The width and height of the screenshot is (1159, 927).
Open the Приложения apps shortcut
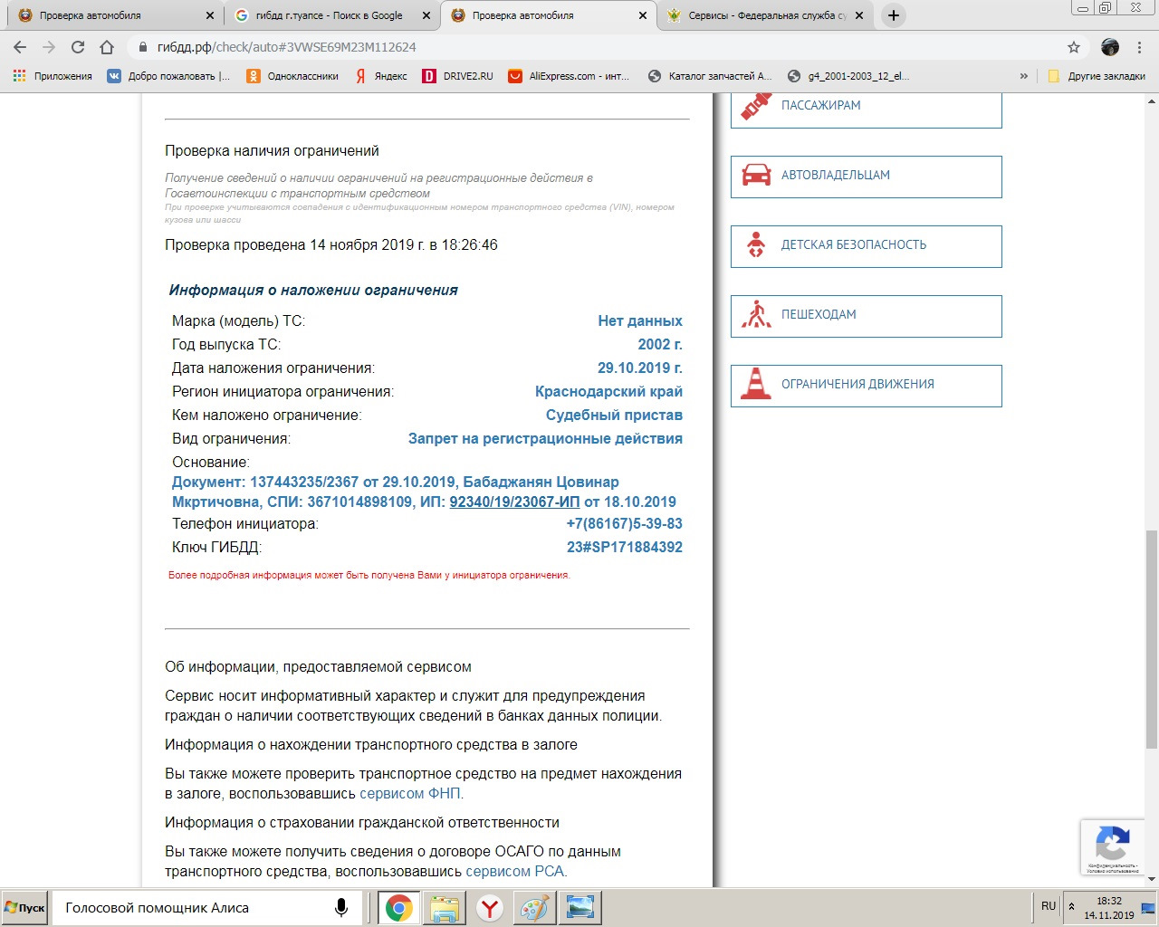[x=53, y=76]
